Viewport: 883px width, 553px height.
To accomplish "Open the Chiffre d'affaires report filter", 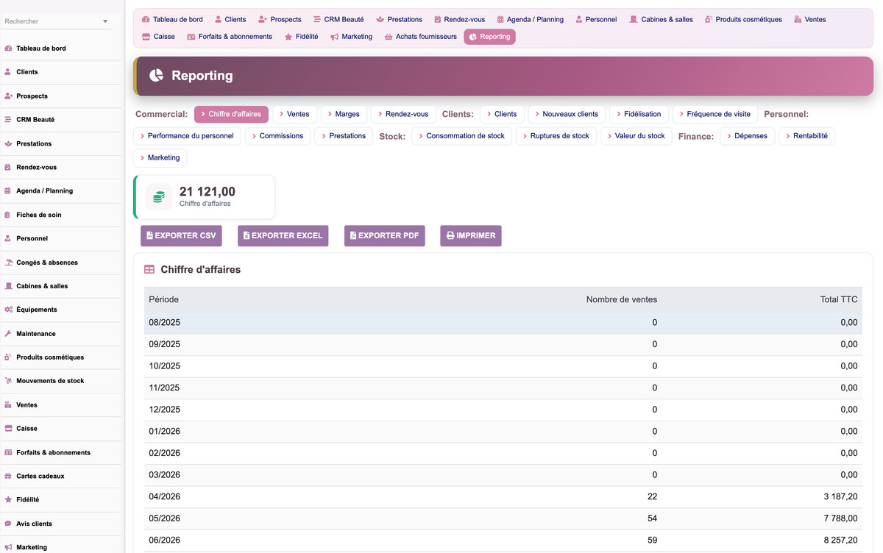I will point(232,115).
